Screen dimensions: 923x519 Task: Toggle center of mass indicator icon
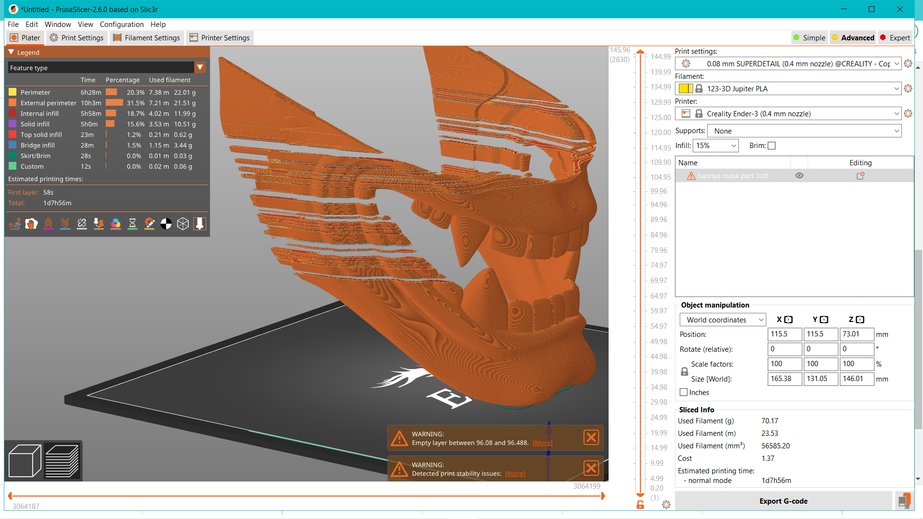coord(166,223)
